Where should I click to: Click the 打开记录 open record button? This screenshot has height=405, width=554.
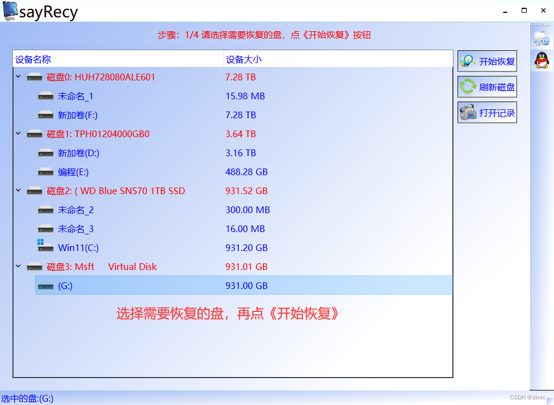click(487, 113)
